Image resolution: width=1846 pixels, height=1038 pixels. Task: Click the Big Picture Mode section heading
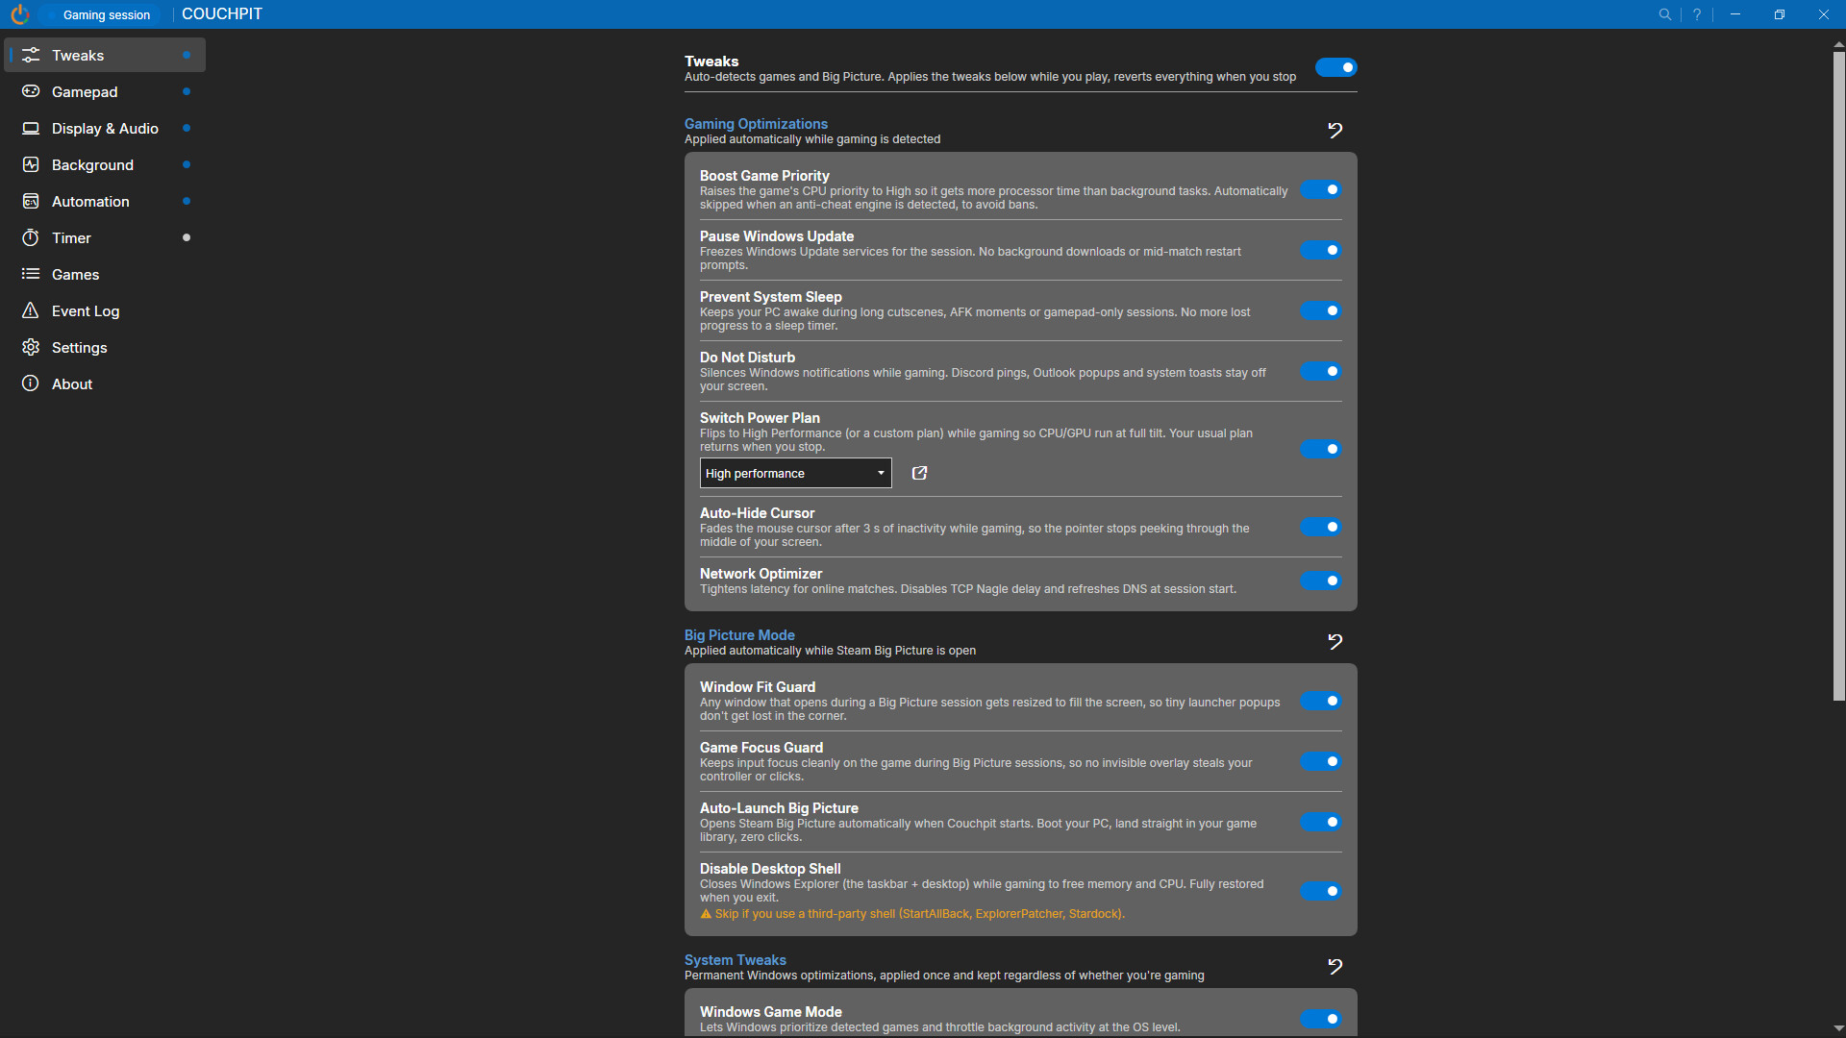[739, 635]
